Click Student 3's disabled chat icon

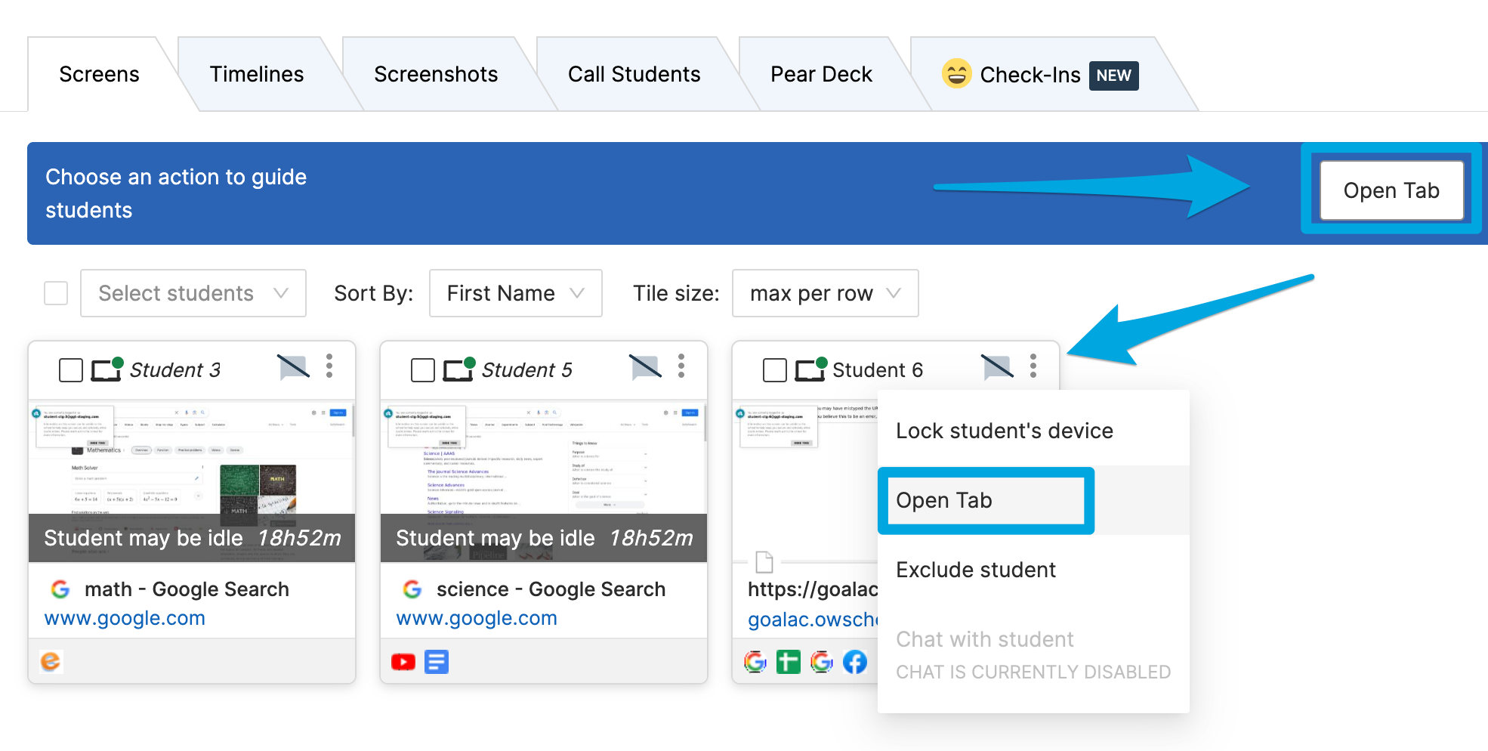[293, 367]
